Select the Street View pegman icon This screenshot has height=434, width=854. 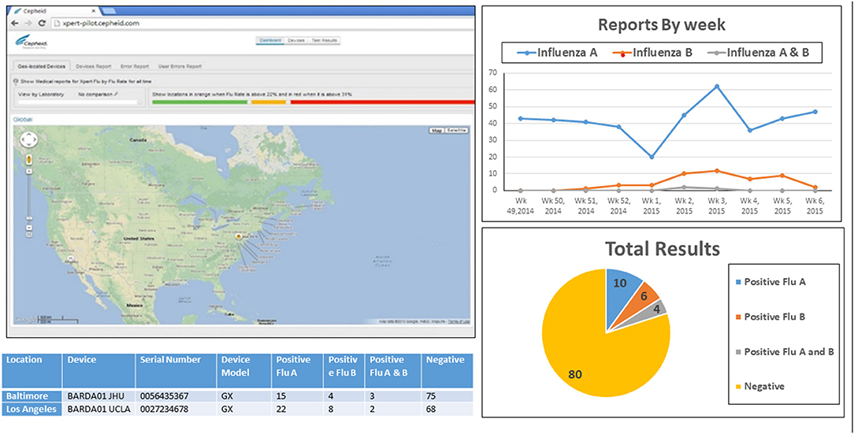tap(28, 160)
